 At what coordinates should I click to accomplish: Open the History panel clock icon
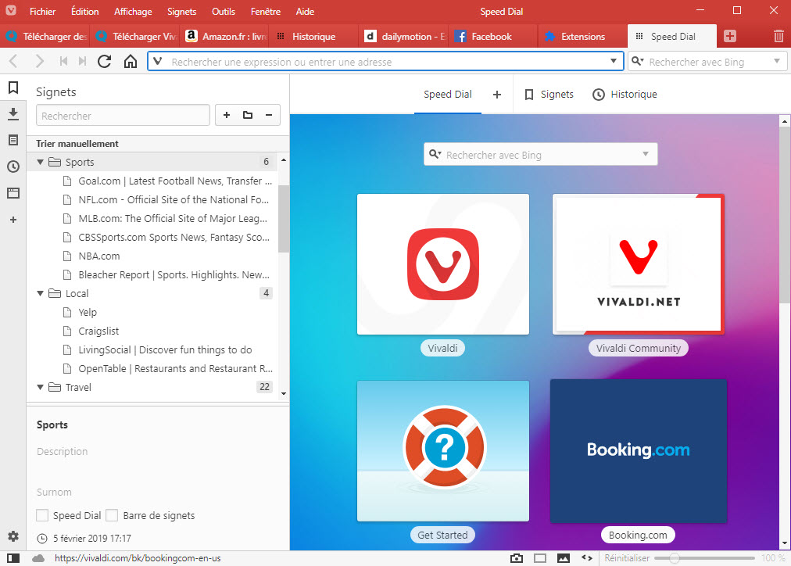(x=13, y=167)
